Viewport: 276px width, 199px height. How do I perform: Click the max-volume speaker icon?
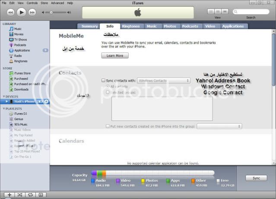(x=69, y=13)
